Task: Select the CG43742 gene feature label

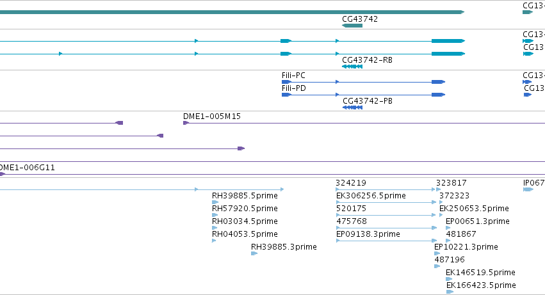Action: (360, 19)
